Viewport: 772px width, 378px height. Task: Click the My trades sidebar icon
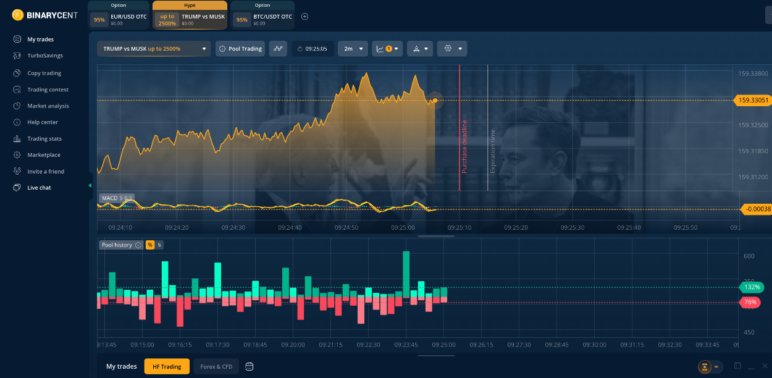tap(17, 40)
